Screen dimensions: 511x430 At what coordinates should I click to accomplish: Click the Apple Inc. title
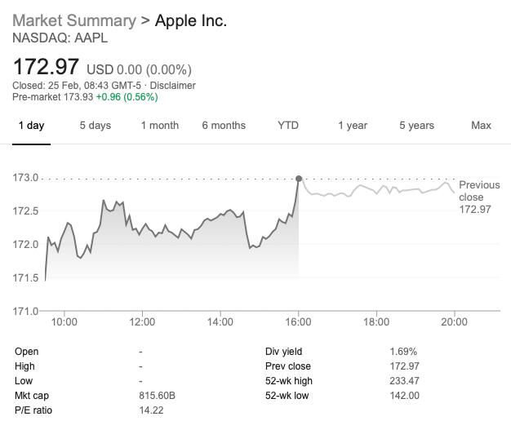[x=190, y=20]
